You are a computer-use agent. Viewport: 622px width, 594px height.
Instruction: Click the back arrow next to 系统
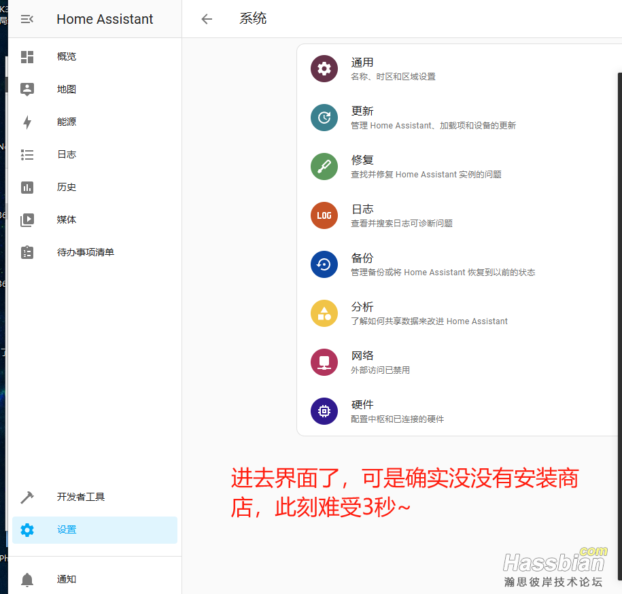pos(207,19)
